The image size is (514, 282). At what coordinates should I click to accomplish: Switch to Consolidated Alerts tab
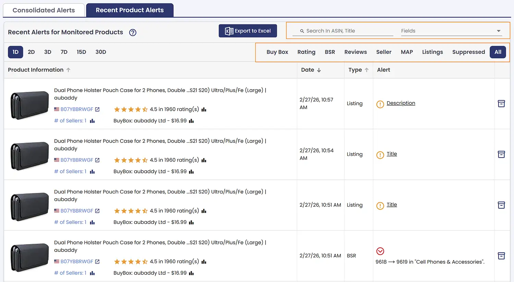tap(44, 10)
